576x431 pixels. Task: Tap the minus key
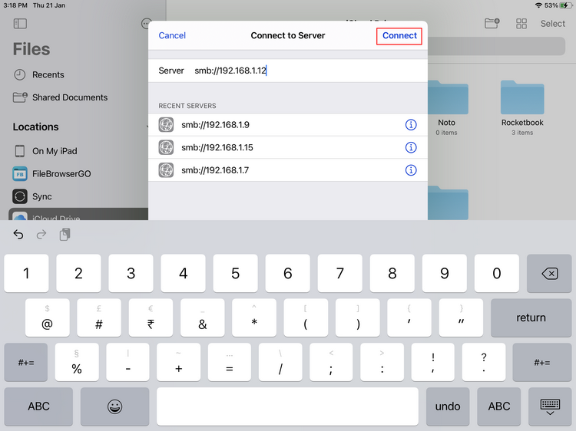pos(127,363)
